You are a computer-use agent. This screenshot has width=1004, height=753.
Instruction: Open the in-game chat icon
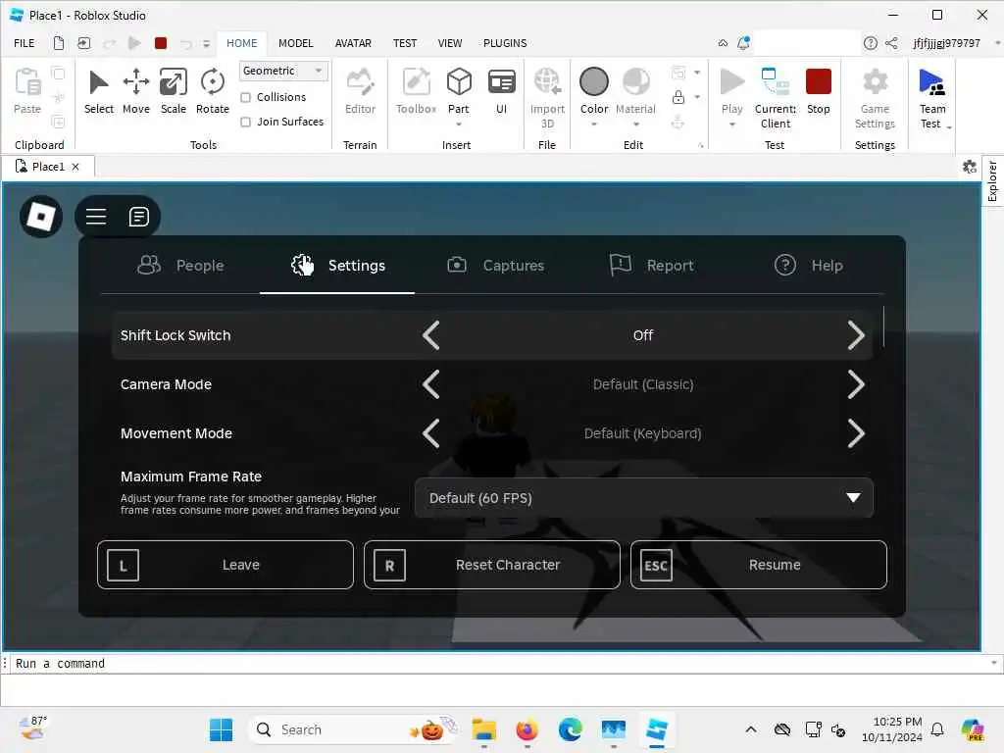pos(138,217)
